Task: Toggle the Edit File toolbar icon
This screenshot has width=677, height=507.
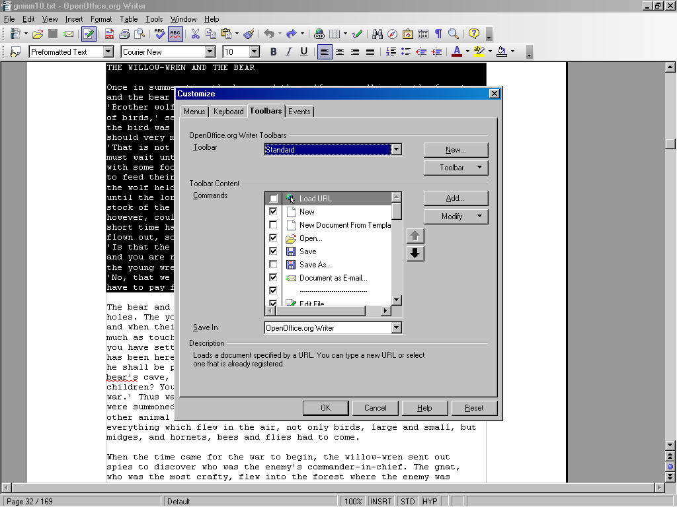Action: tap(89, 34)
